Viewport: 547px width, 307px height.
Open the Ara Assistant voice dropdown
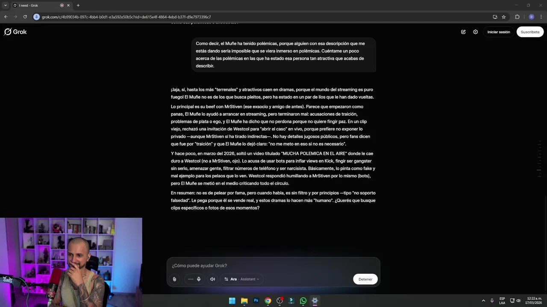tap(242, 279)
